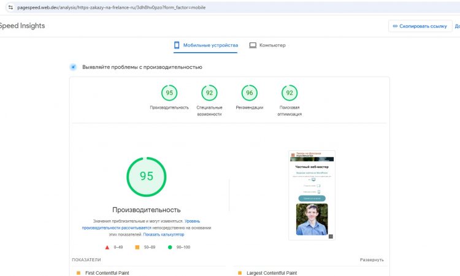Click the orange square 50–89 legend icon
This screenshot has height=276, width=460.
pyautogui.click(x=137, y=247)
